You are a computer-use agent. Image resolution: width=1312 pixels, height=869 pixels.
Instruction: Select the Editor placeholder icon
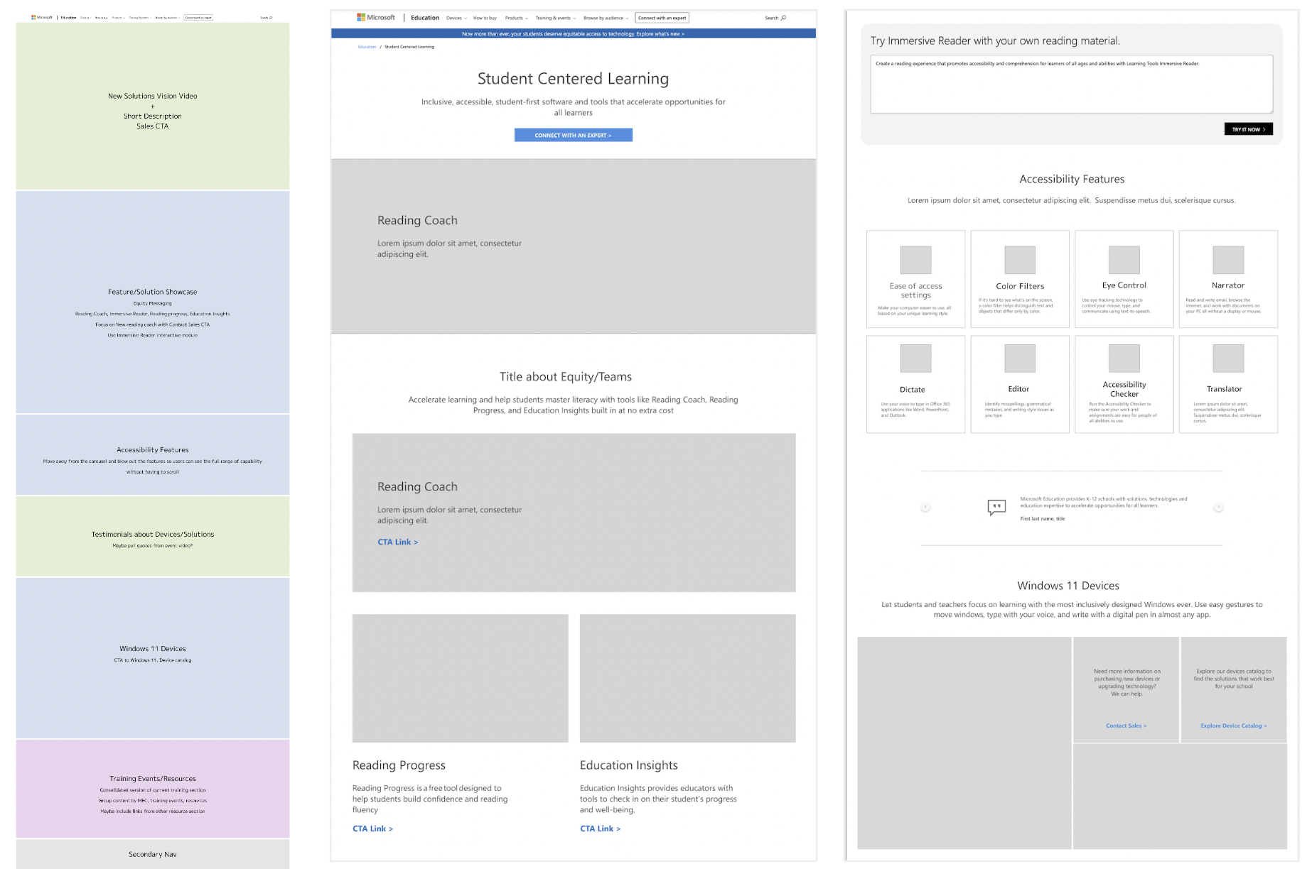pyautogui.click(x=1020, y=359)
